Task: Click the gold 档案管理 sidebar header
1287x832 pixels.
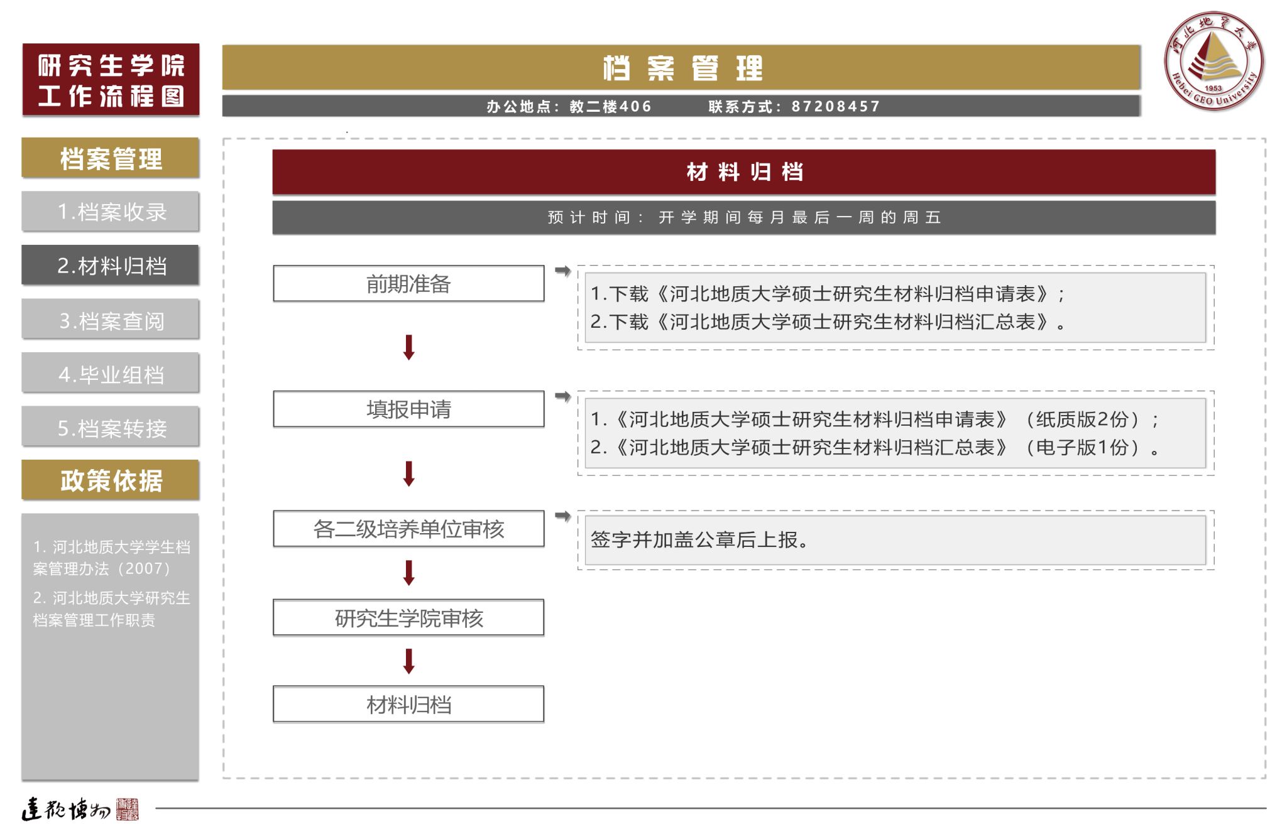Action: click(111, 158)
